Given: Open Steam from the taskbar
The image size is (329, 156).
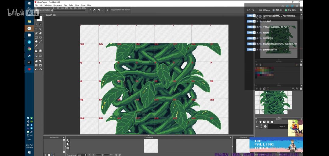Looking at the screenshot, I should 29,56.
